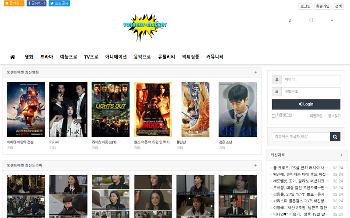Click the 검색 button at top right
Image resolution: width=350 pixels, height=218 pixels.
(x=338, y=6)
